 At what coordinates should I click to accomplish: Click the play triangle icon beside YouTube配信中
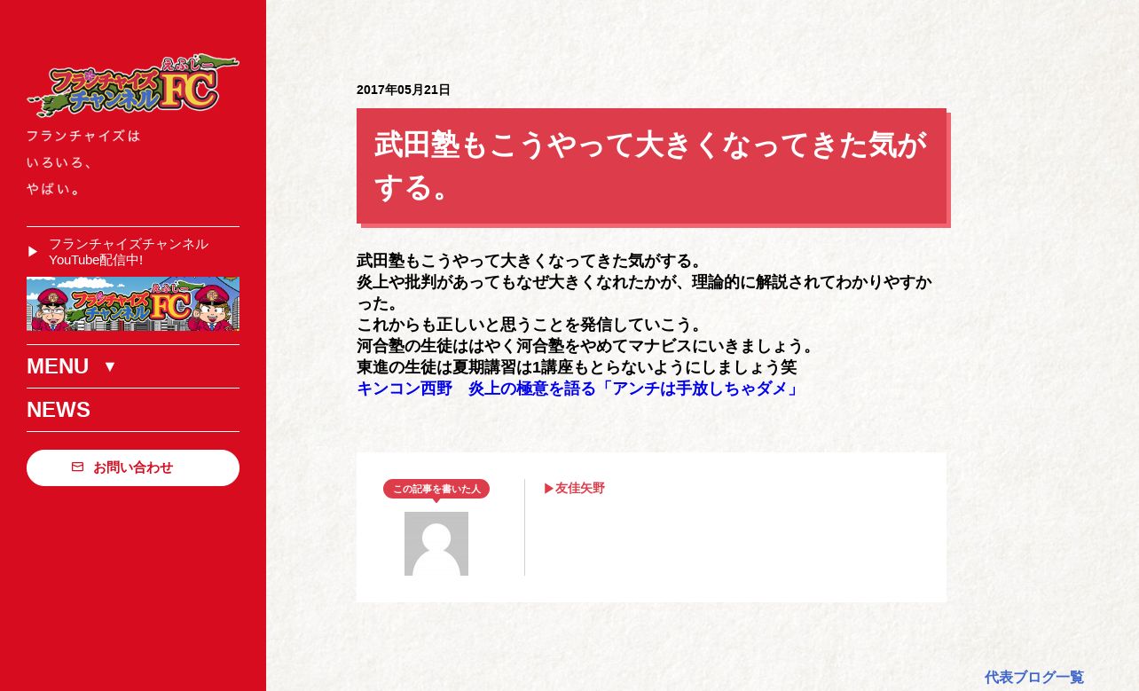(x=33, y=252)
